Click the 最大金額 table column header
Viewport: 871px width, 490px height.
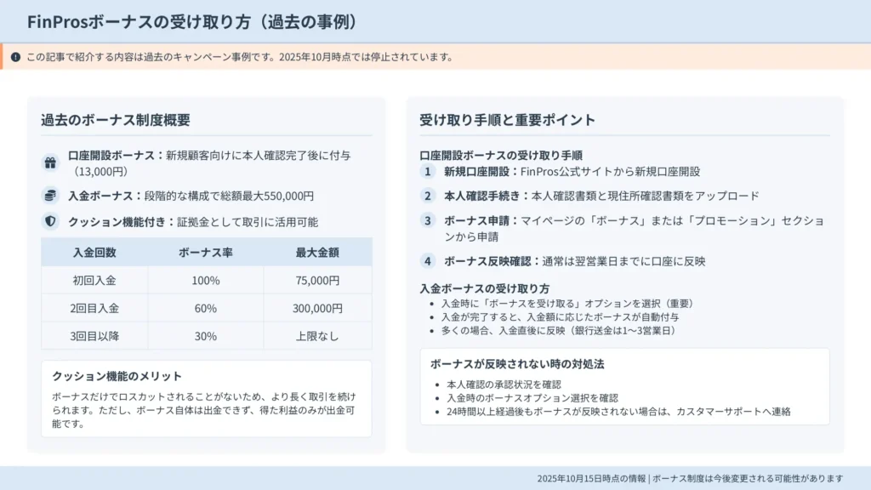point(317,253)
